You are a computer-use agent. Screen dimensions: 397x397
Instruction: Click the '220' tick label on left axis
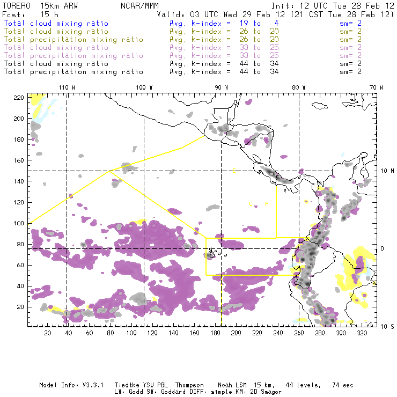(x=18, y=98)
